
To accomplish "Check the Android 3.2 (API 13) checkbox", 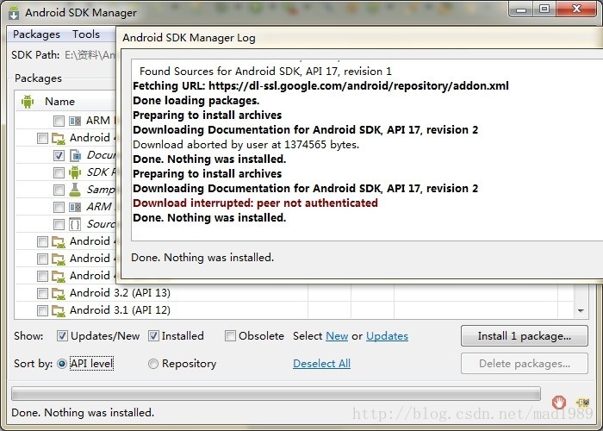I will [42, 293].
